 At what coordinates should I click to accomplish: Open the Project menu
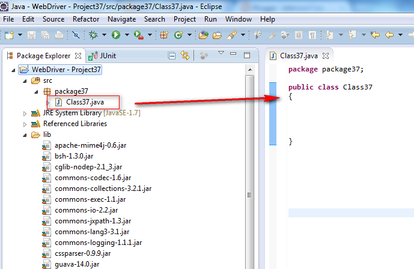pyautogui.click(x=184, y=19)
